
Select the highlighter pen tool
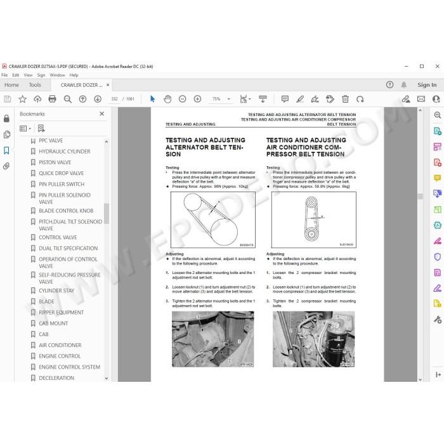tap(300, 99)
